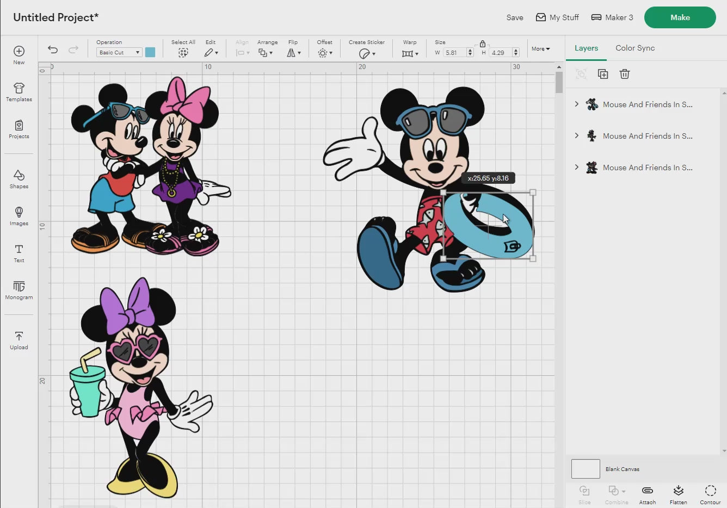Open the Create Sticker tool

367,53
